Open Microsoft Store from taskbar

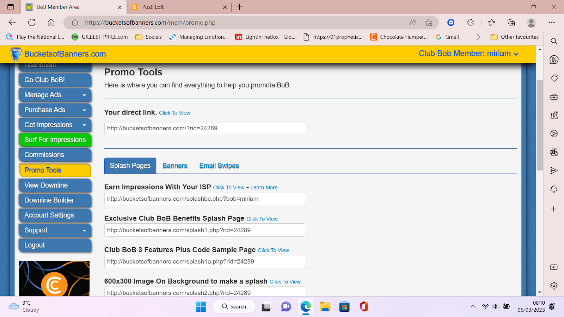[x=344, y=307]
